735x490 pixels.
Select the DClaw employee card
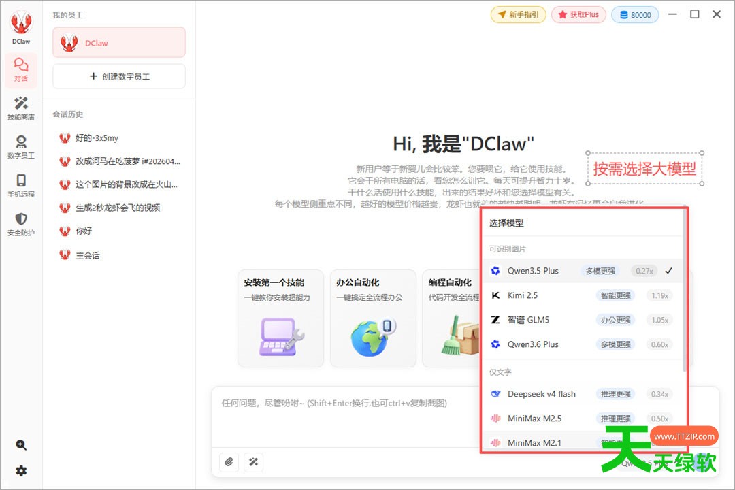[x=119, y=43]
